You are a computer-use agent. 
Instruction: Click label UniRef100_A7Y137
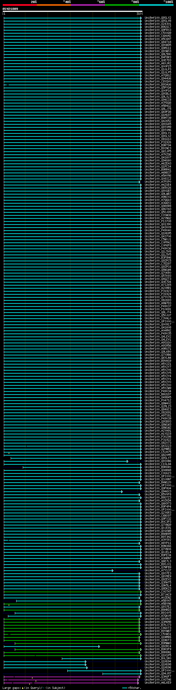click(x=158, y=570)
